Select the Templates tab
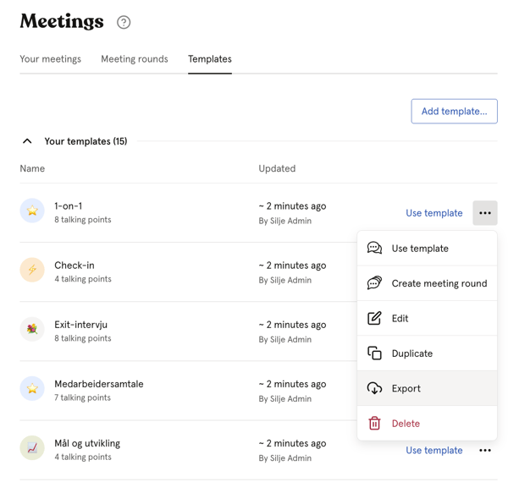Screen dimensions: 519x482 pos(210,59)
